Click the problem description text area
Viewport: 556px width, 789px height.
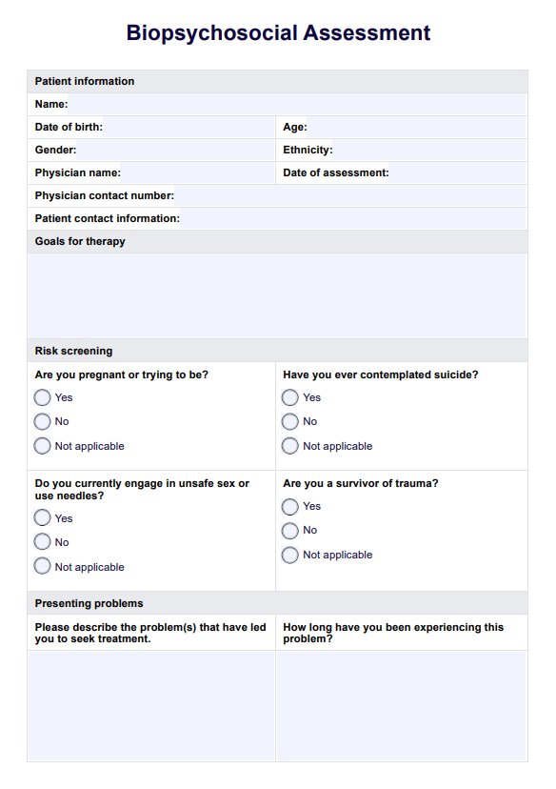[151, 705]
